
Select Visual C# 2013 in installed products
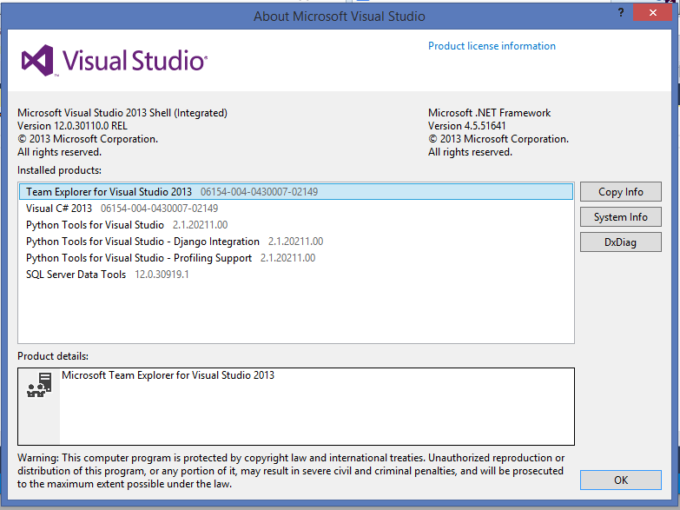(296, 209)
